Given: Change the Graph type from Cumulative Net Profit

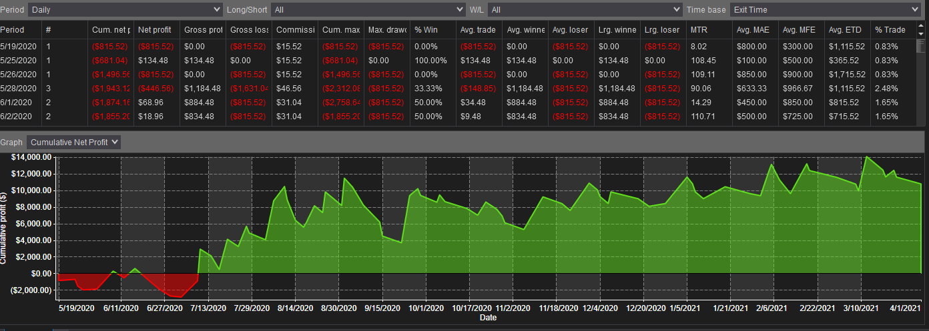Looking at the screenshot, I should tap(73, 142).
